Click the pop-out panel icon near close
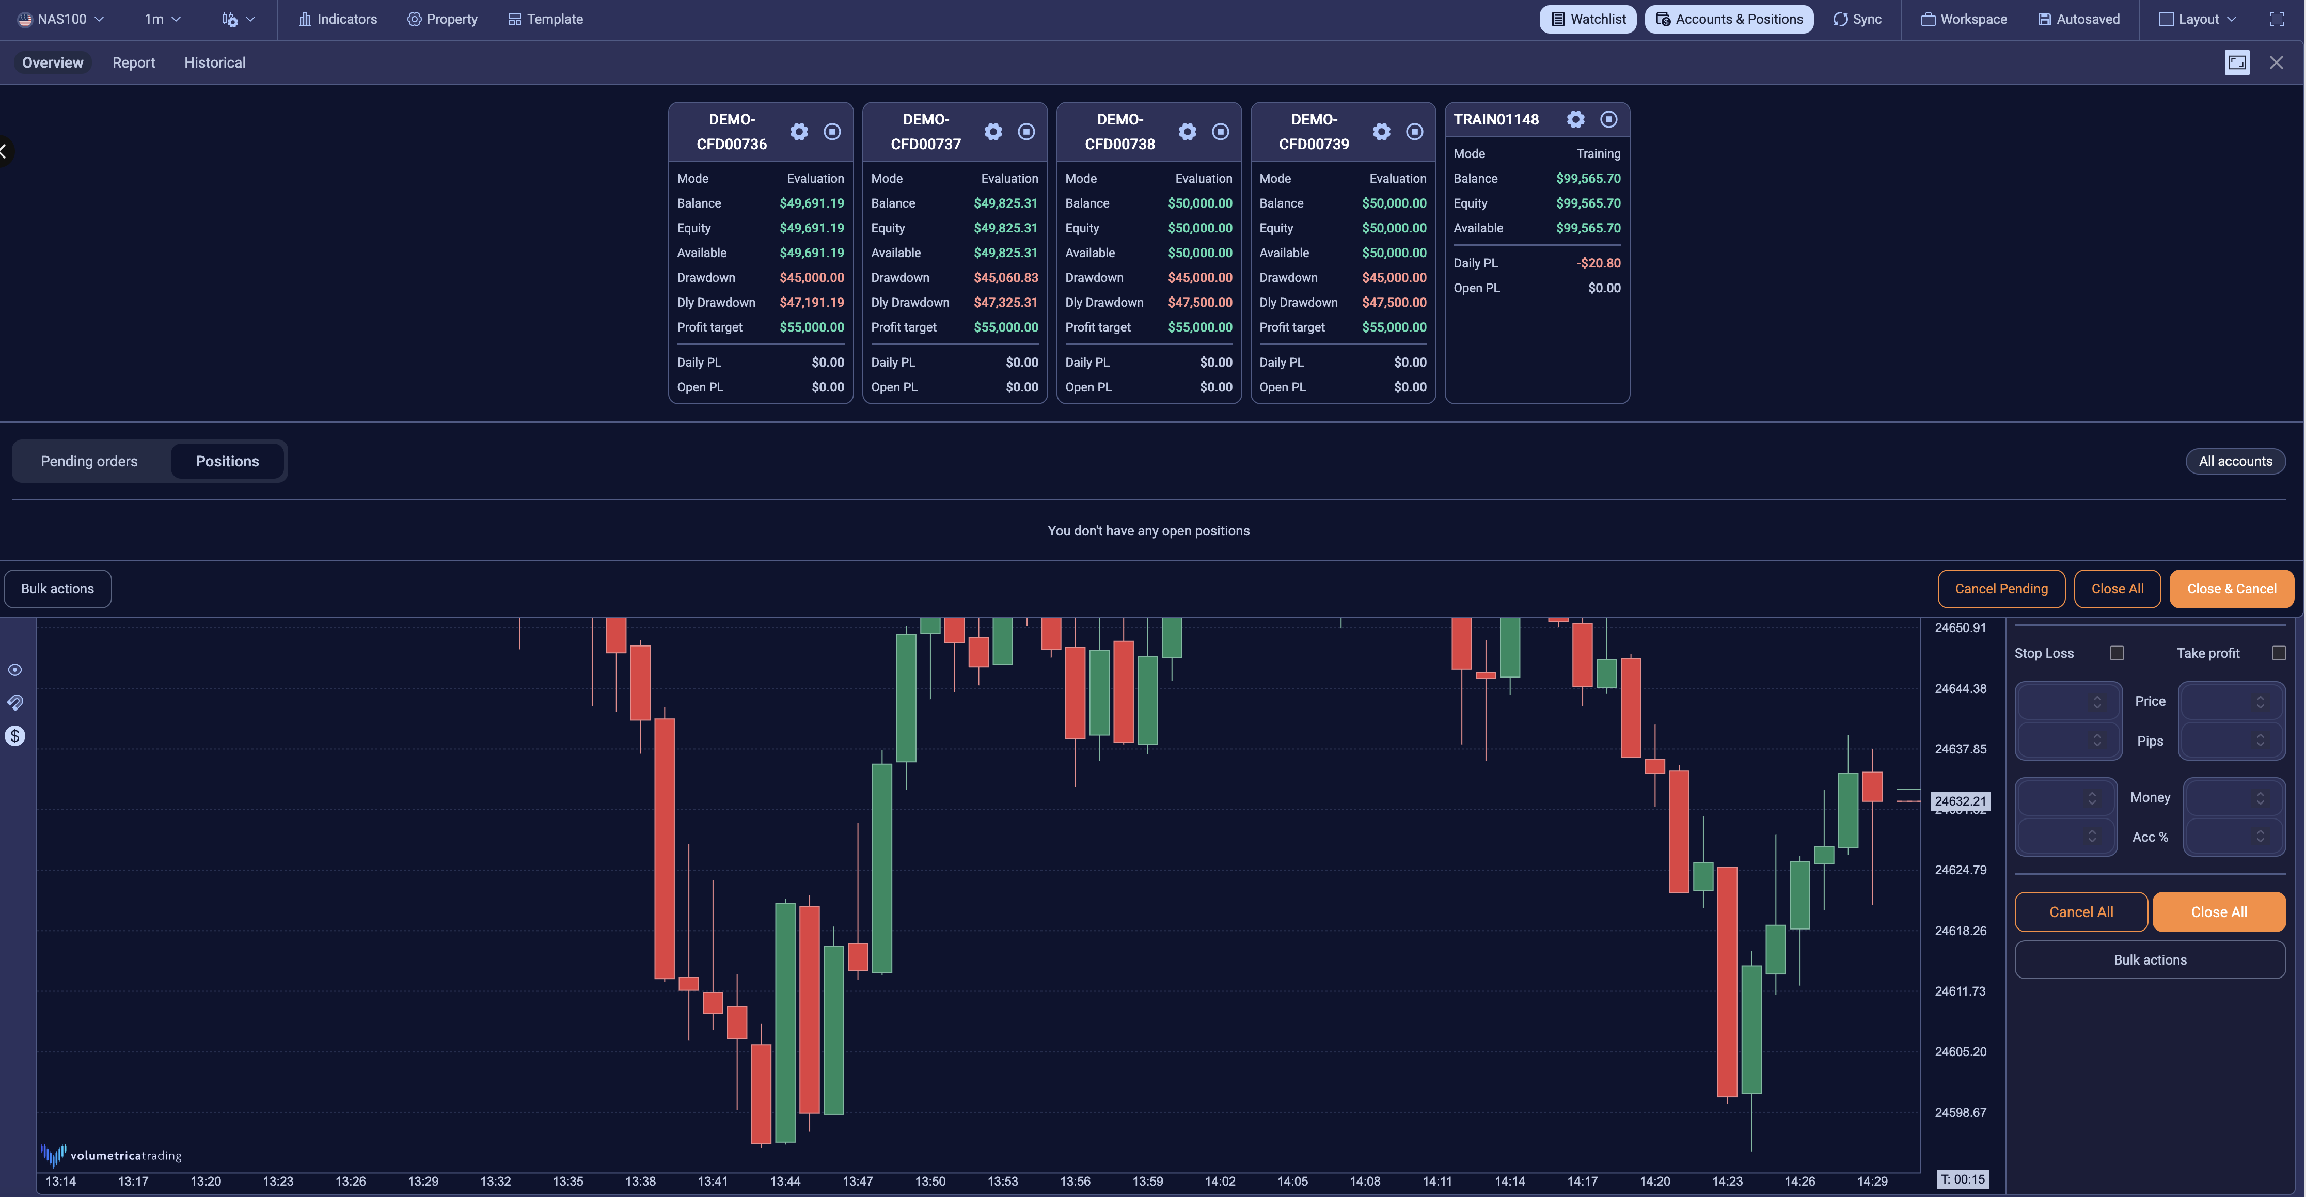 [x=2236, y=62]
